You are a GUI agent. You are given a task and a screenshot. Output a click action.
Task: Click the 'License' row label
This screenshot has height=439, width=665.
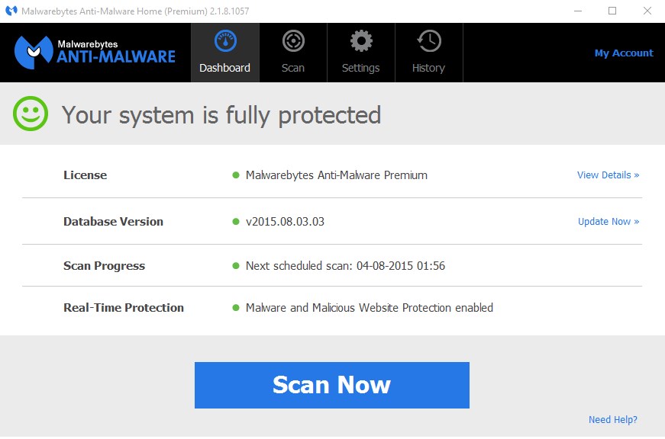[86, 175]
